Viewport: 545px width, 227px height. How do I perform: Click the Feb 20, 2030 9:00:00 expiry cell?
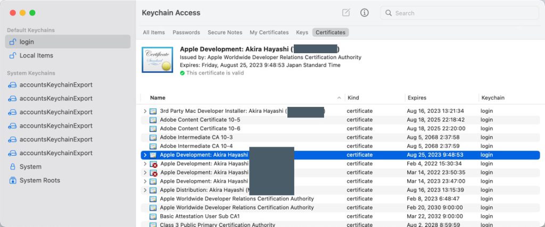pos(434,207)
